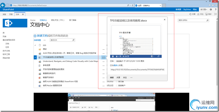The width and height of the screenshot is (219, 112).
Task: Open SharePoint settings gear icon
Action: coord(211,9)
